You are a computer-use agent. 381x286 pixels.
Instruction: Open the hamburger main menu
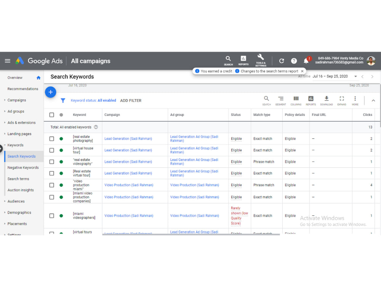pyautogui.click(x=8, y=61)
